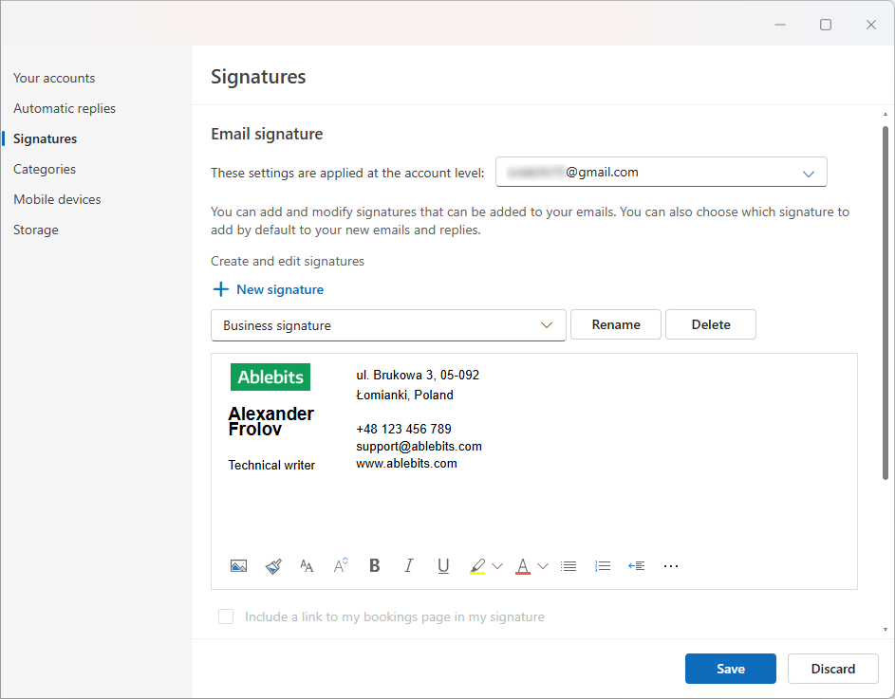Open Categories settings
Screen dimensions: 895x699
click(45, 169)
